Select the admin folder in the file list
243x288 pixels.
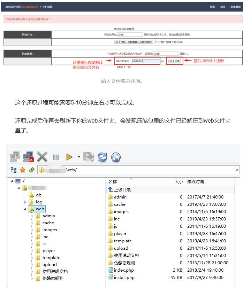(120, 197)
